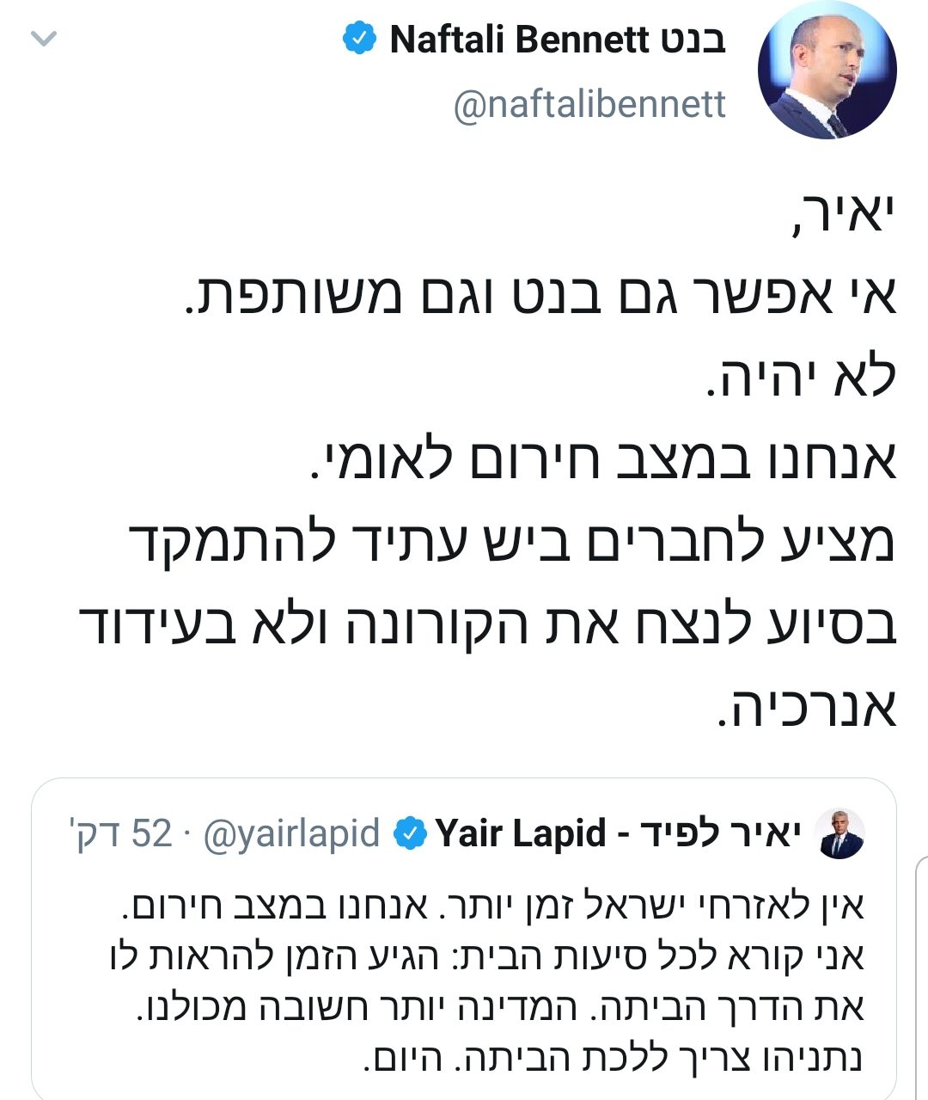
Task: Click the short line "לא יהיה."
Action: click(x=800, y=378)
